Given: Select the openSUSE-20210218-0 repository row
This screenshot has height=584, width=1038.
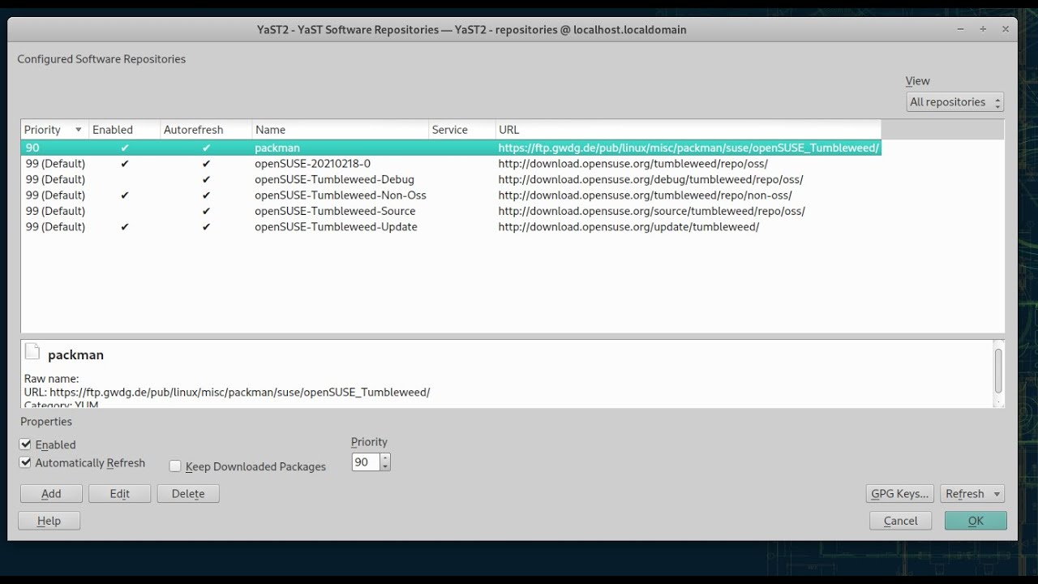Looking at the screenshot, I should point(451,163).
